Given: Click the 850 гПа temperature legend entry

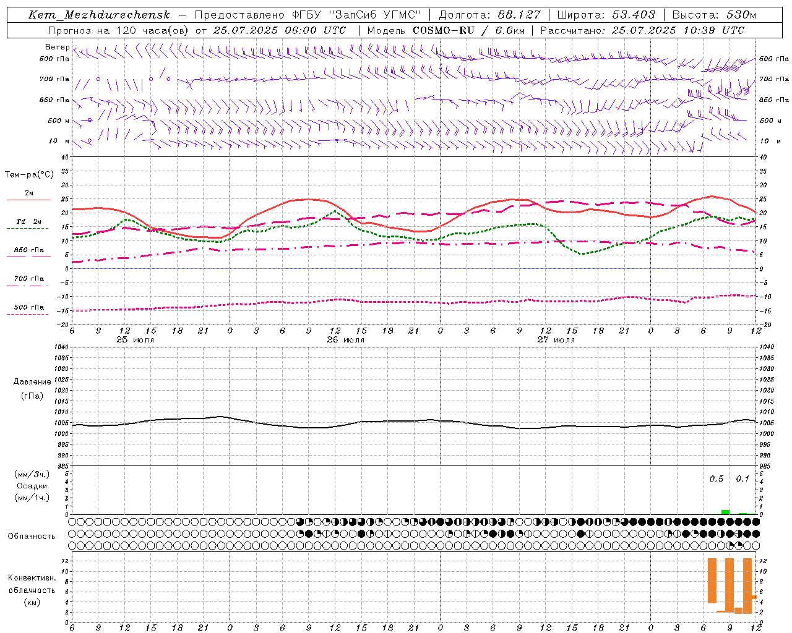Looking at the screenshot, I should pyautogui.click(x=28, y=250).
